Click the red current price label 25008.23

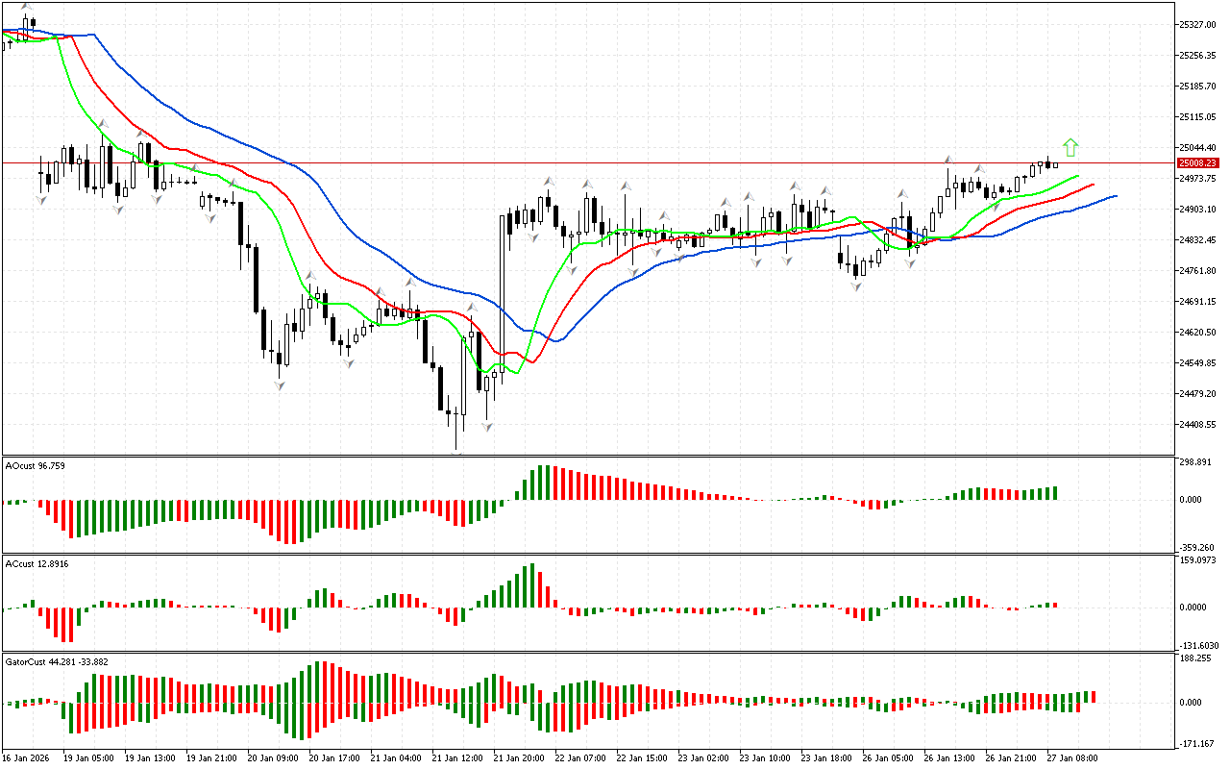pyautogui.click(x=1197, y=163)
